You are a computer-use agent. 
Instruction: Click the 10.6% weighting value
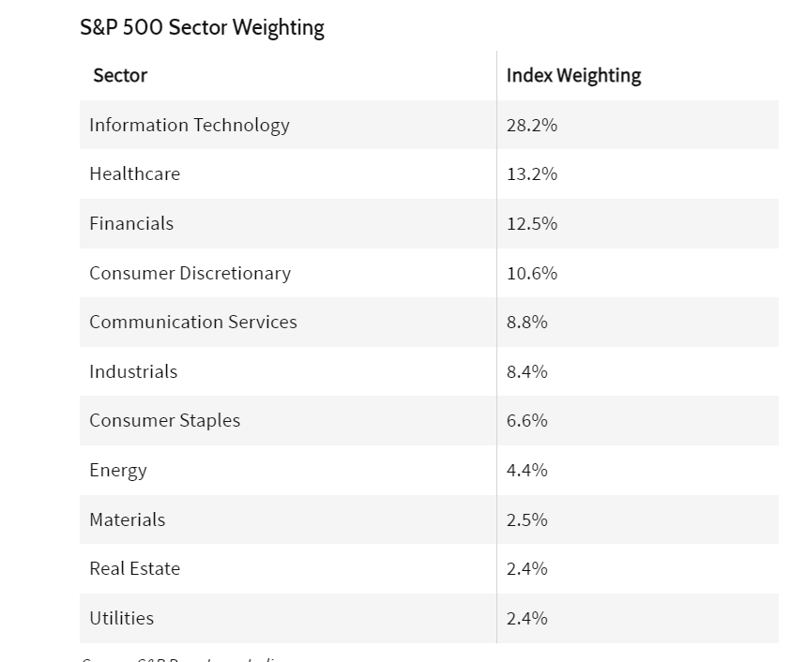click(532, 273)
